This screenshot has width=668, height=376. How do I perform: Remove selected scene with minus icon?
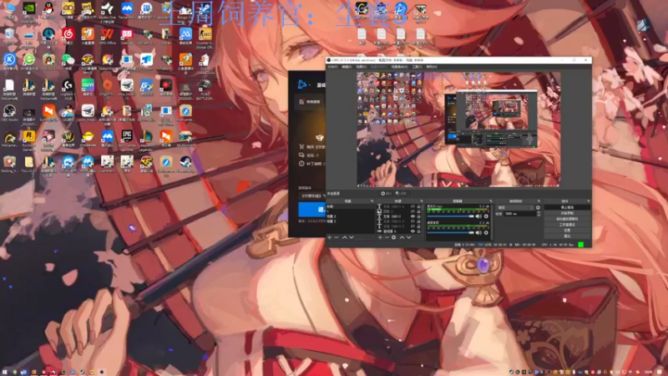(x=337, y=237)
